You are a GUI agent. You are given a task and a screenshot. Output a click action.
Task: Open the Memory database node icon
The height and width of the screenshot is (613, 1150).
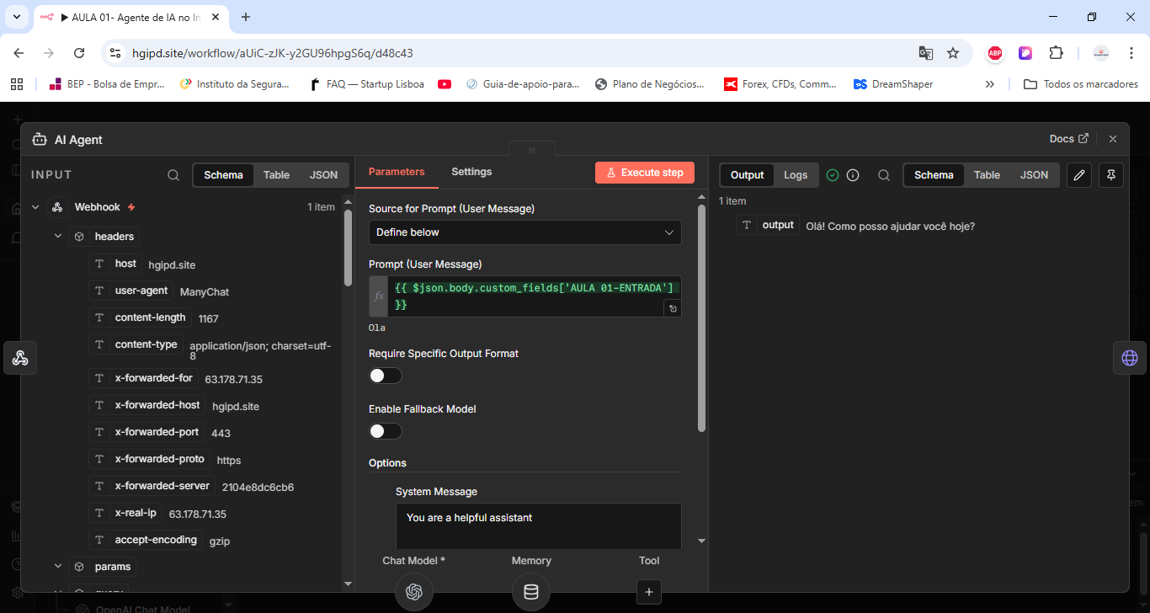pyautogui.click(x=530, y=591)
